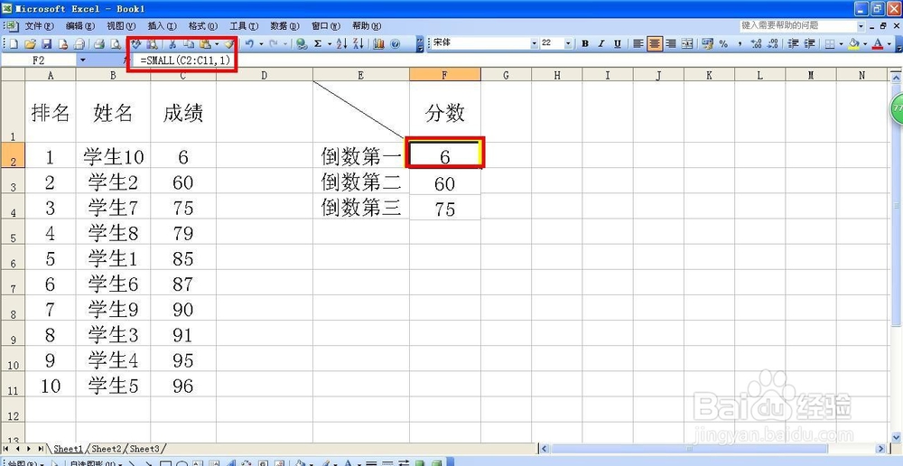Screen dimensions: 903x466
Task: Decrease decimal places
Action: [772, 43]
